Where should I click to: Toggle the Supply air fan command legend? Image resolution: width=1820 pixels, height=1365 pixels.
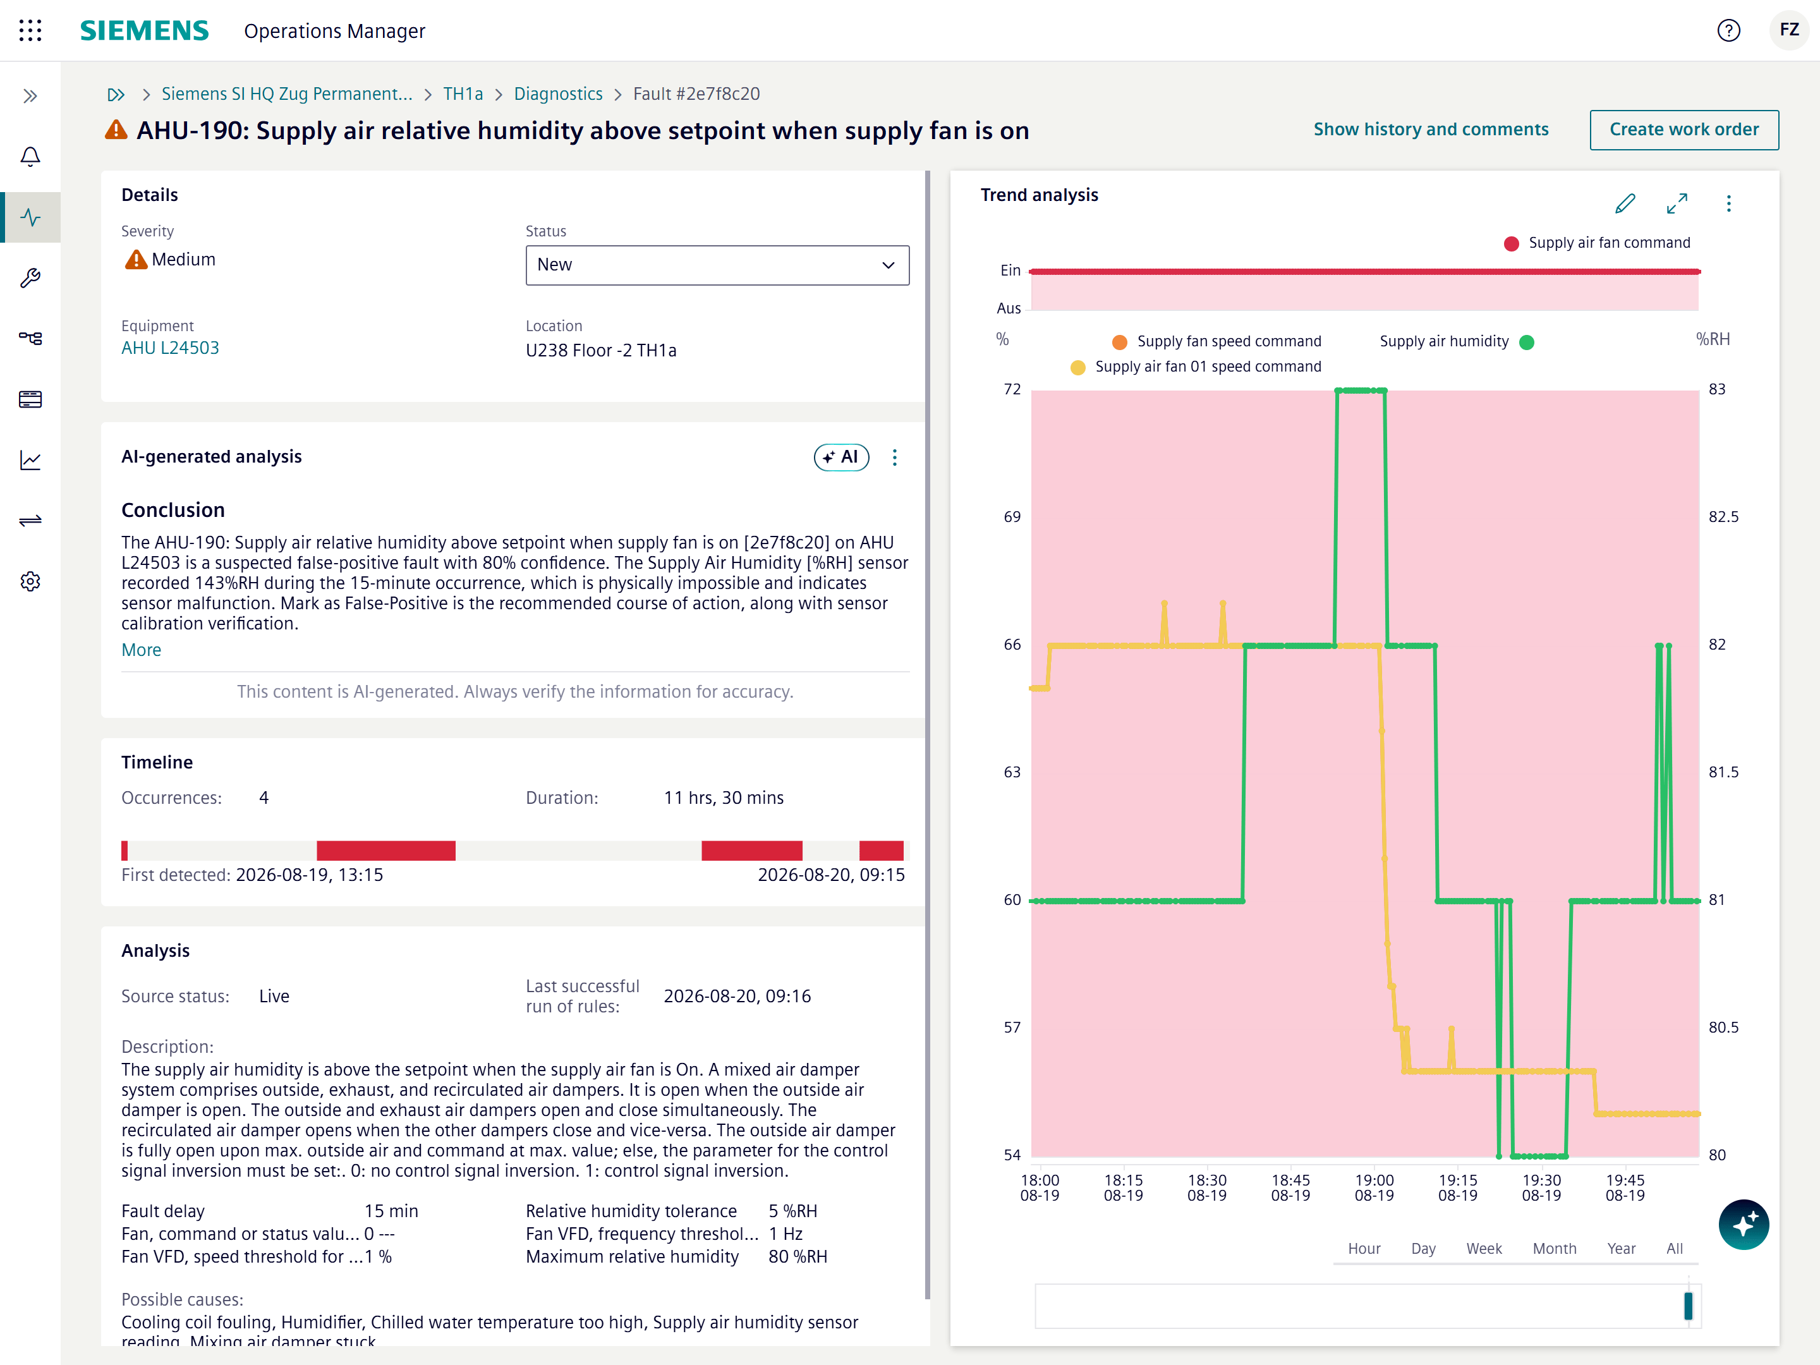pyautogui.click(x=1597, y=243)
